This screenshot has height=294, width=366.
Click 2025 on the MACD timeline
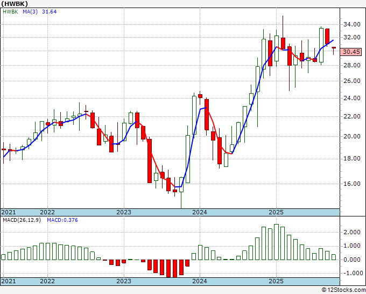tap(276, 281)
